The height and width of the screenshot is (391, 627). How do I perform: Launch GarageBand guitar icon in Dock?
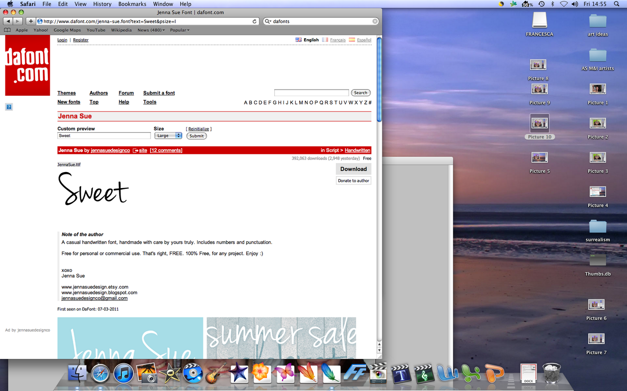point(216,373)
